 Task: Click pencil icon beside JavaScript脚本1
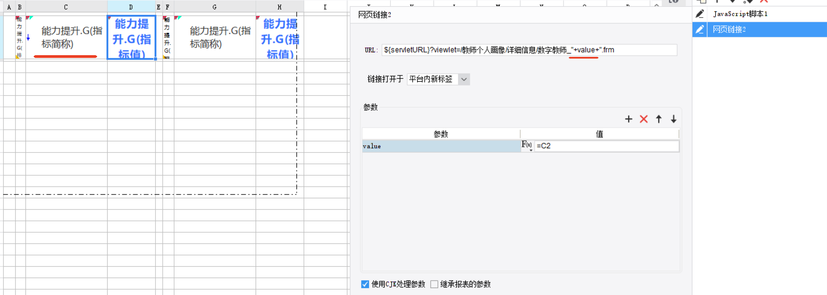(700, 14)
